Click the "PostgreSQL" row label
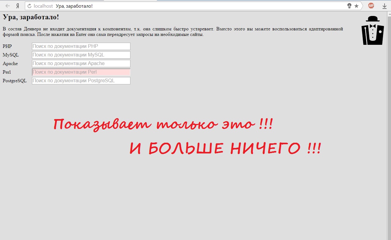Screen dimensions: 391x240 (15, 81)
